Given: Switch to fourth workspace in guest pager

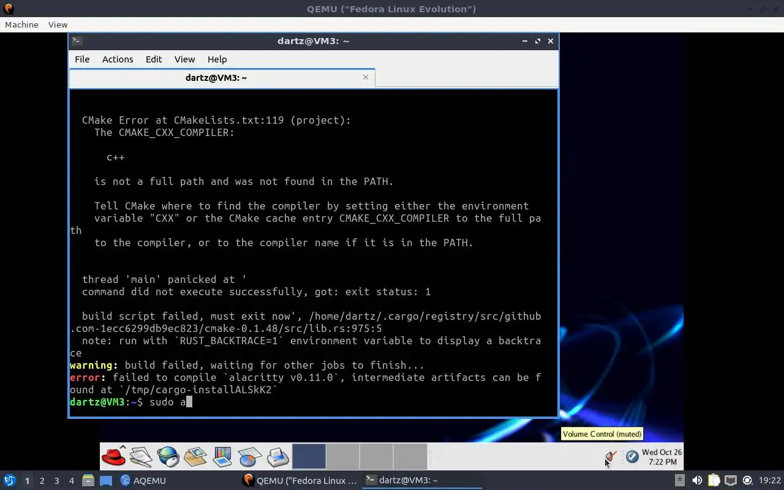Looking at the screenshot, I should pos(410,456).
